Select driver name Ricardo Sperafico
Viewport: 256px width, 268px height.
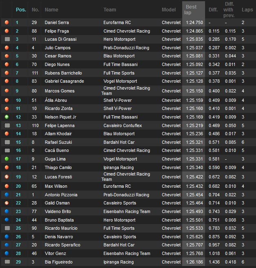[x=62, y=245]
